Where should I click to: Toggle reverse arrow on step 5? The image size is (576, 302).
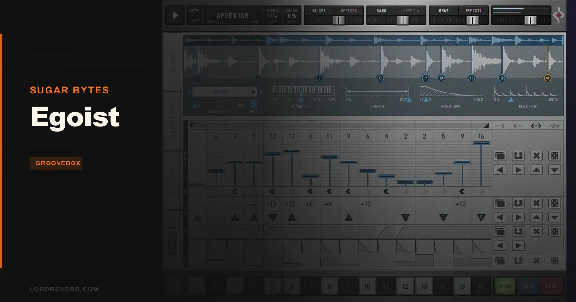pos(273,191)
